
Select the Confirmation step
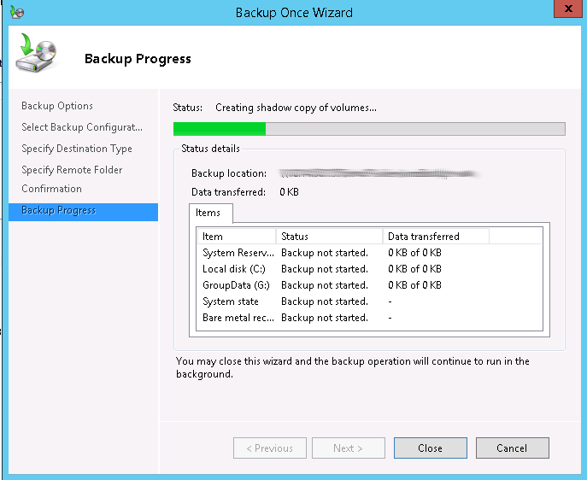pyautogui.click(x=51, y=189)
